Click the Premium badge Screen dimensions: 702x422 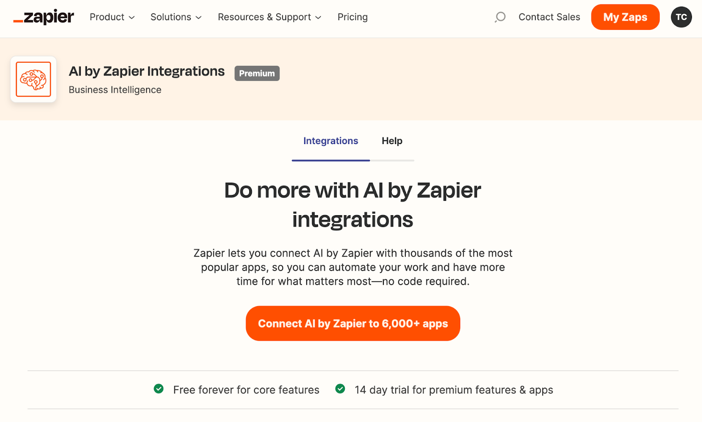(x=257, y=73)
